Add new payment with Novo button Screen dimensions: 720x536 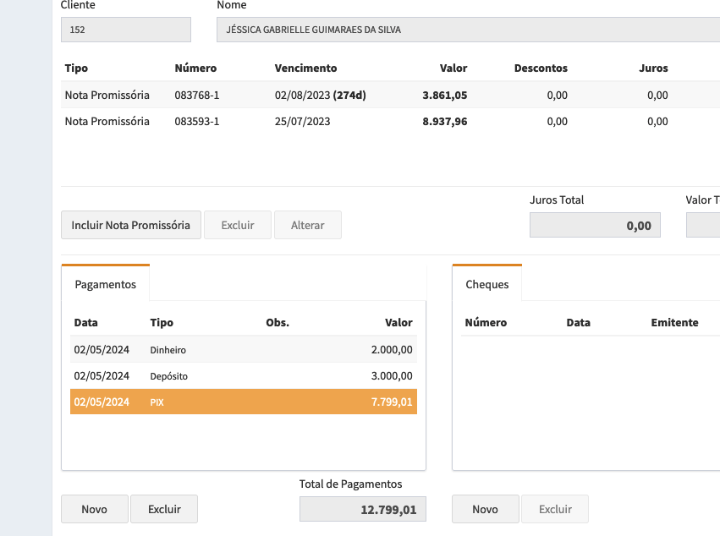point(95,509)
